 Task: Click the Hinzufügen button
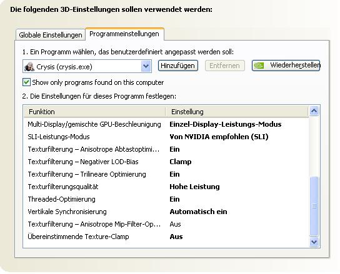pyautogui.click(x=177, y=66)
